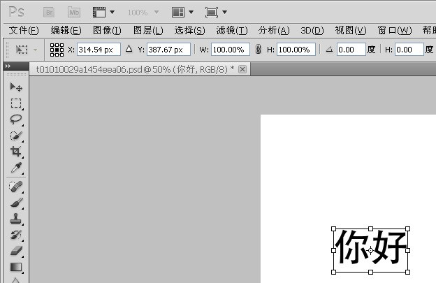This screenshot has width=436, height=283.
Task: Click the rotation angle icon
Action: click(x=329, y=50)
